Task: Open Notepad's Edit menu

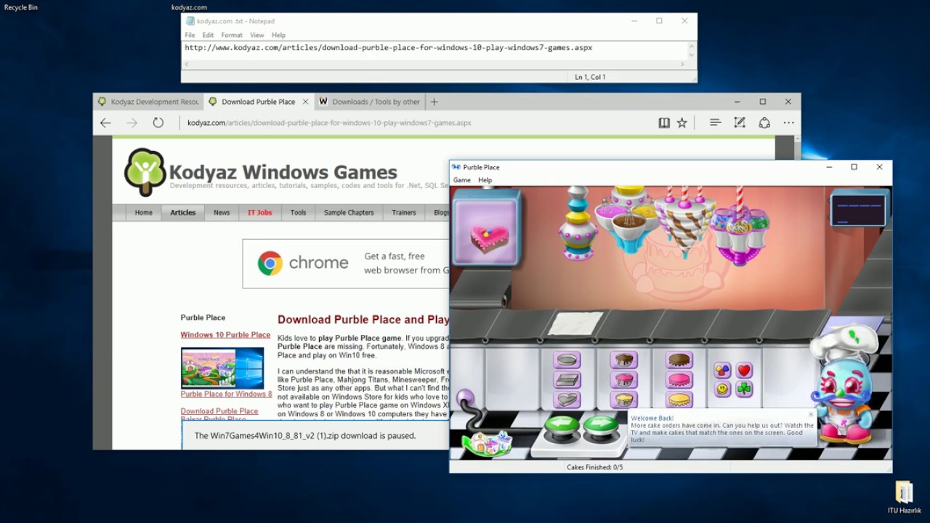Action: click(208, 35)
